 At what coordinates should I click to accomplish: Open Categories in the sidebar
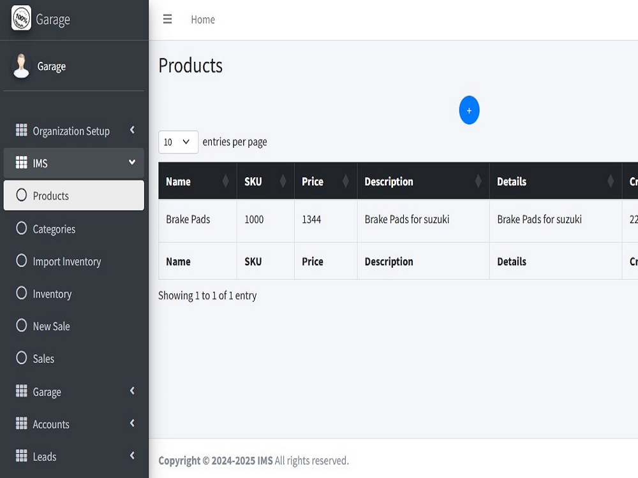pos(73,229)
